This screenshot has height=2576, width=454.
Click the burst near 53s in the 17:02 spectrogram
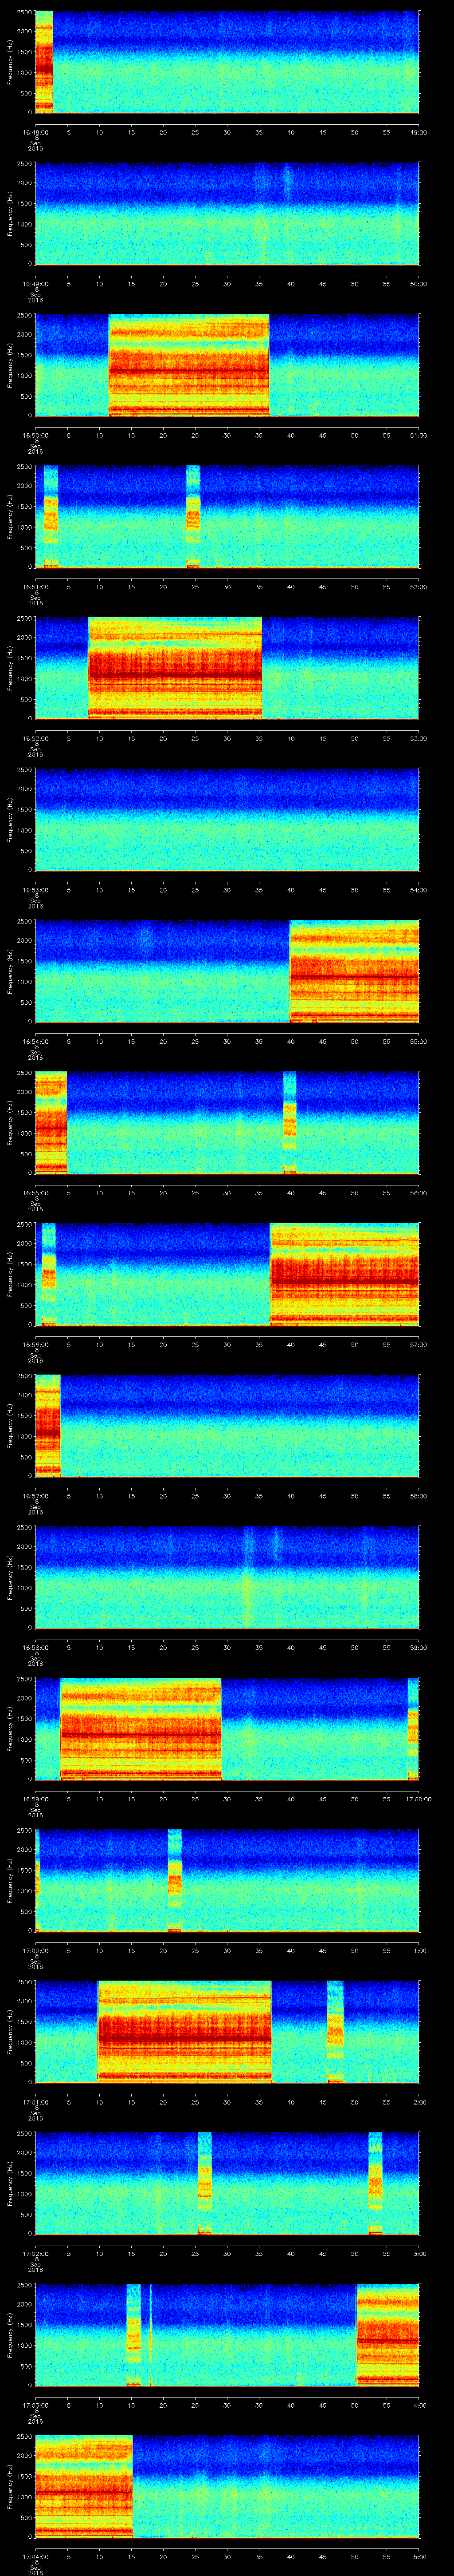click(375, 2182)
